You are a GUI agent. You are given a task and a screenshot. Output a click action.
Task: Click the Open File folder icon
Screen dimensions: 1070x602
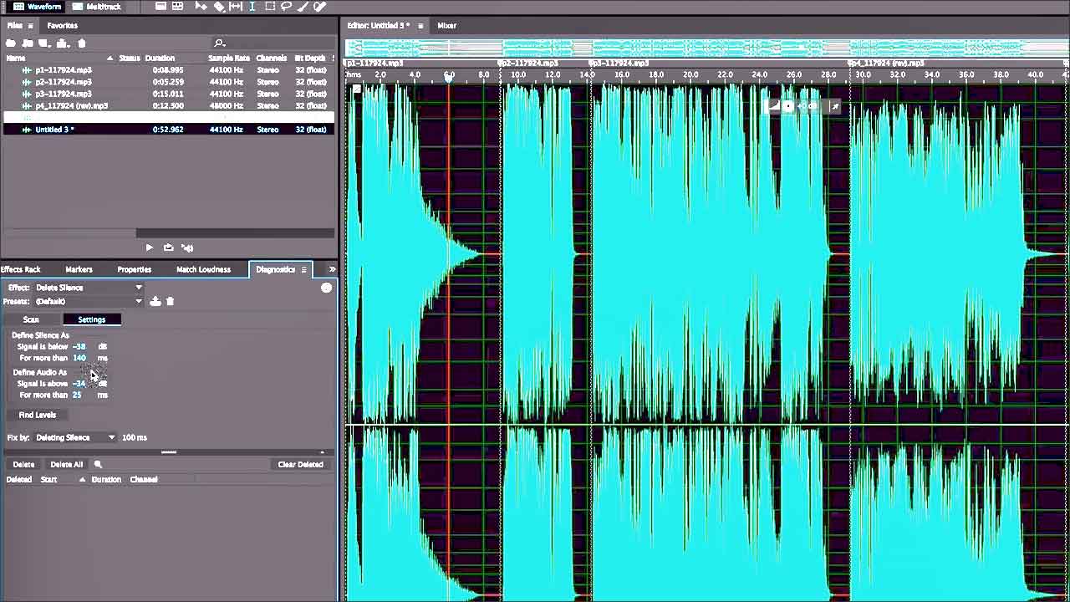(x=11, y=43)
